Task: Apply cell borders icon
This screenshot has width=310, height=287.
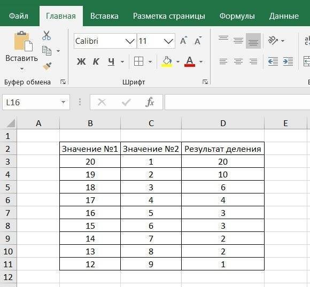Action: 138,61
